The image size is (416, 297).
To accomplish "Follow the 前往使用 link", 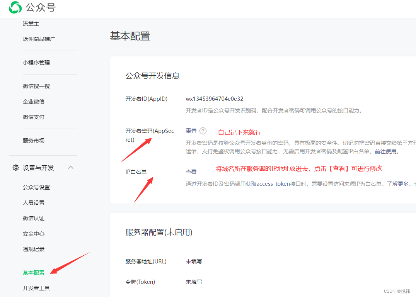I will tap(385, 151).
